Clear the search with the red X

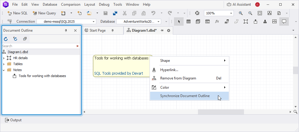click(x=77, y=46)
